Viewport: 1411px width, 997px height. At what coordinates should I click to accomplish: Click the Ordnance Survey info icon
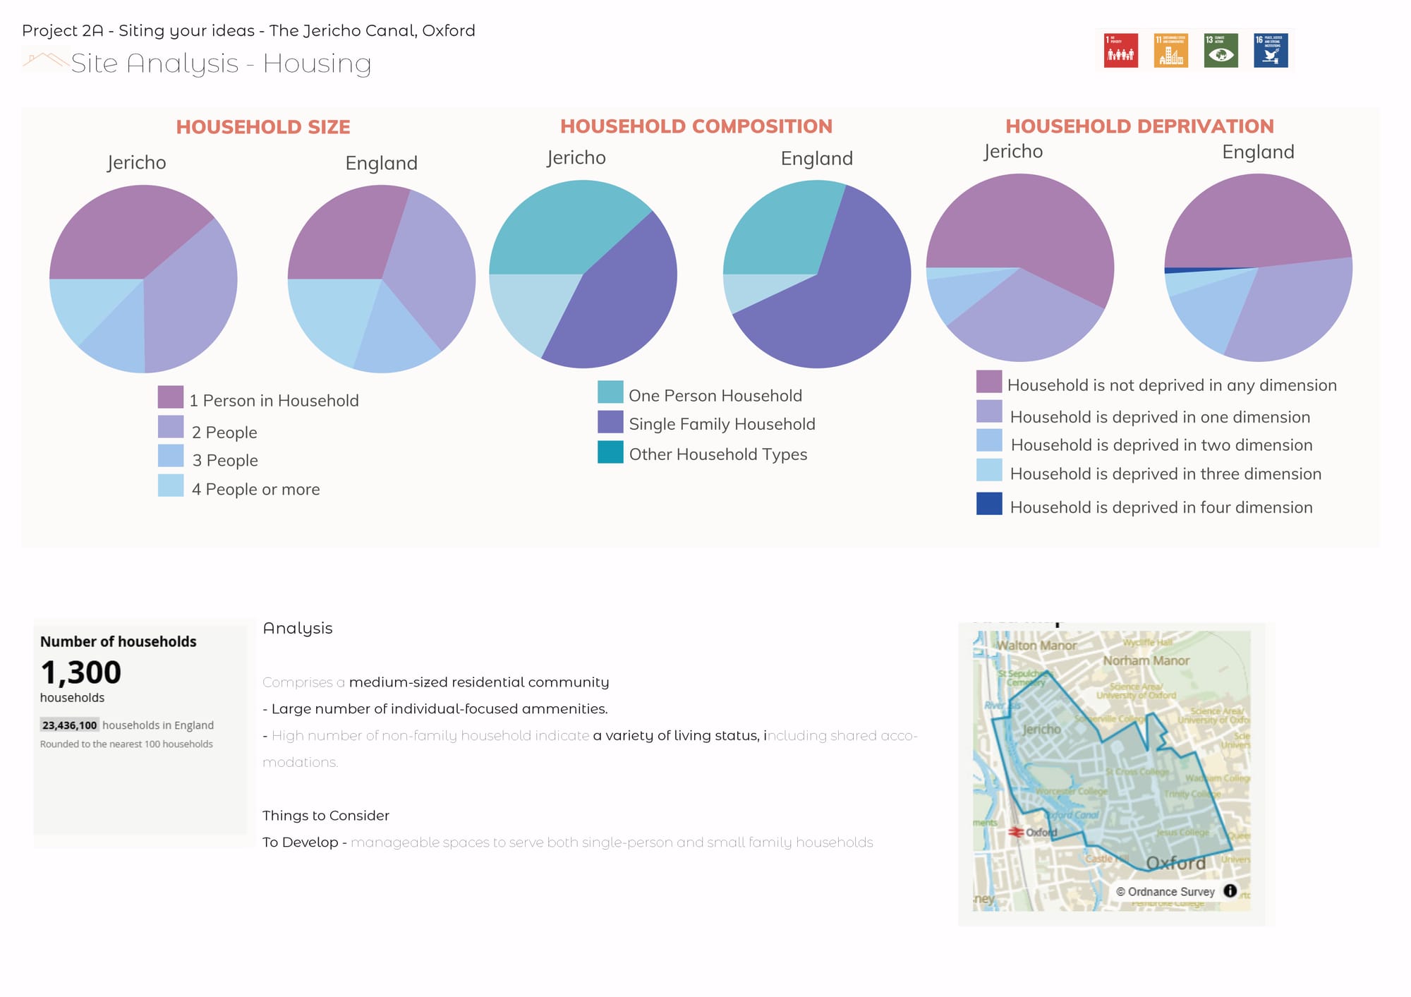coord(1230,890)
